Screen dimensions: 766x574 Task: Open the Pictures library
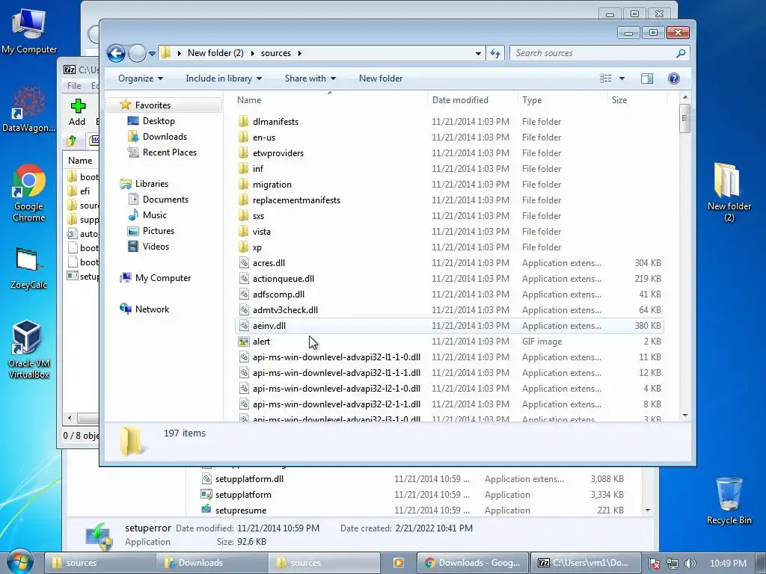159,231
